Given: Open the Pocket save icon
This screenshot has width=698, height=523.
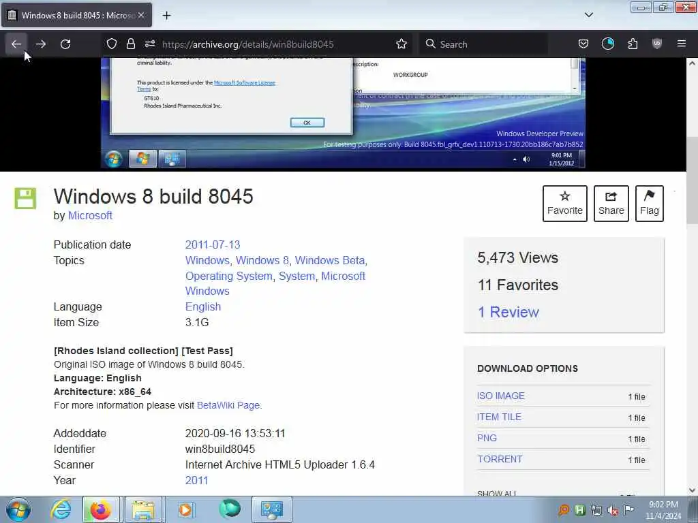Looking at the screenshot, I should (583, 44).
